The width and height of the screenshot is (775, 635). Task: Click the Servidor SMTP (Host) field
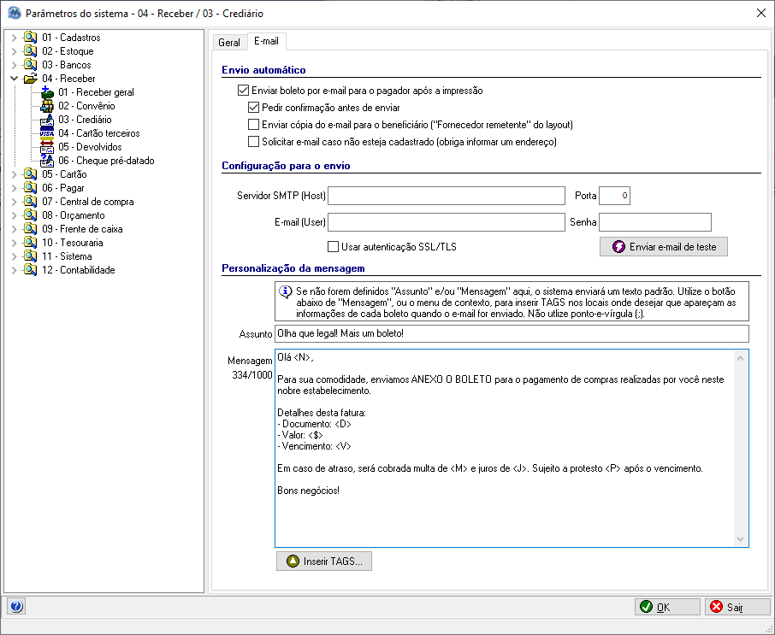point(447,196)
